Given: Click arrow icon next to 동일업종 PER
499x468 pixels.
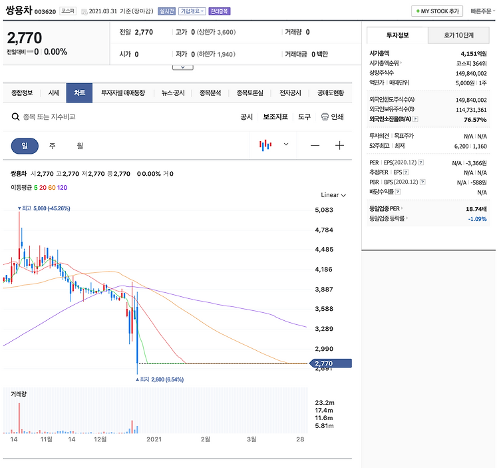Looking at the screenshot, I should pyautogui.click(x=402, y=208).
